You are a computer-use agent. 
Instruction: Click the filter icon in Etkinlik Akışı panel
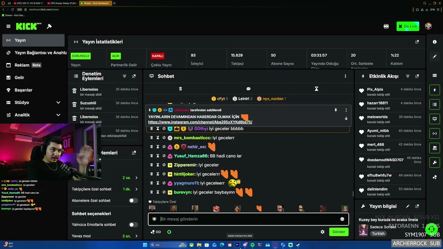click(408, 76)
